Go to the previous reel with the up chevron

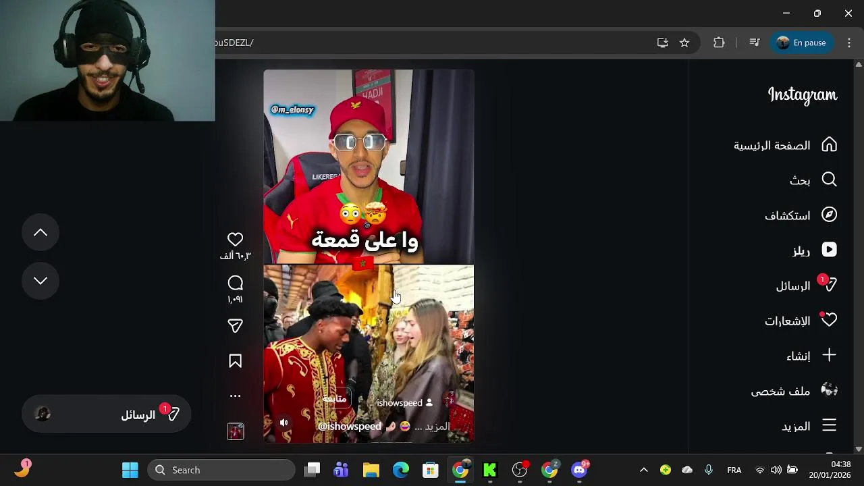click(x=40, y=233)
